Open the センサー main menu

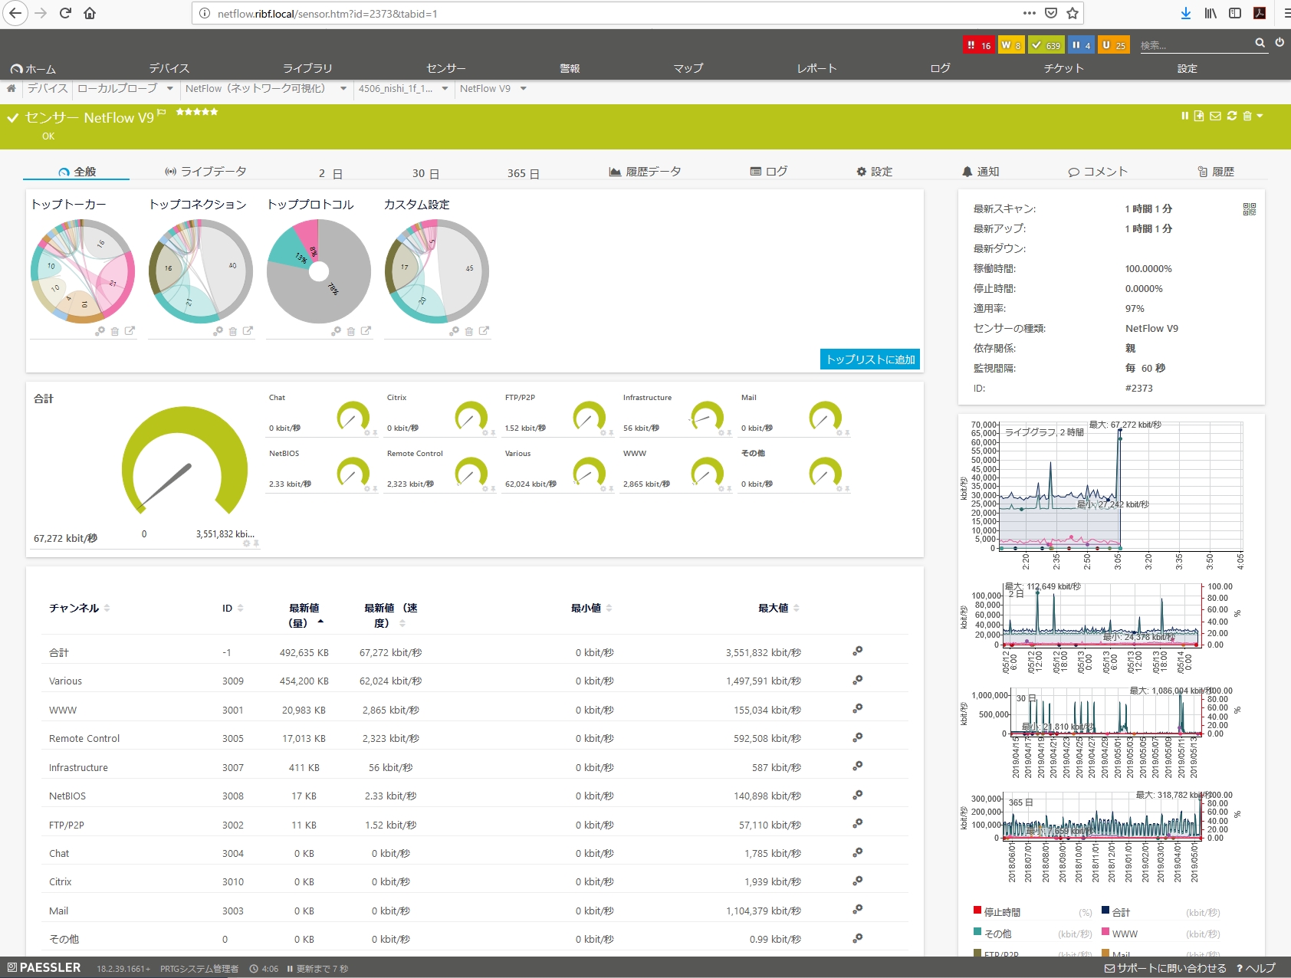coord(446,68)
